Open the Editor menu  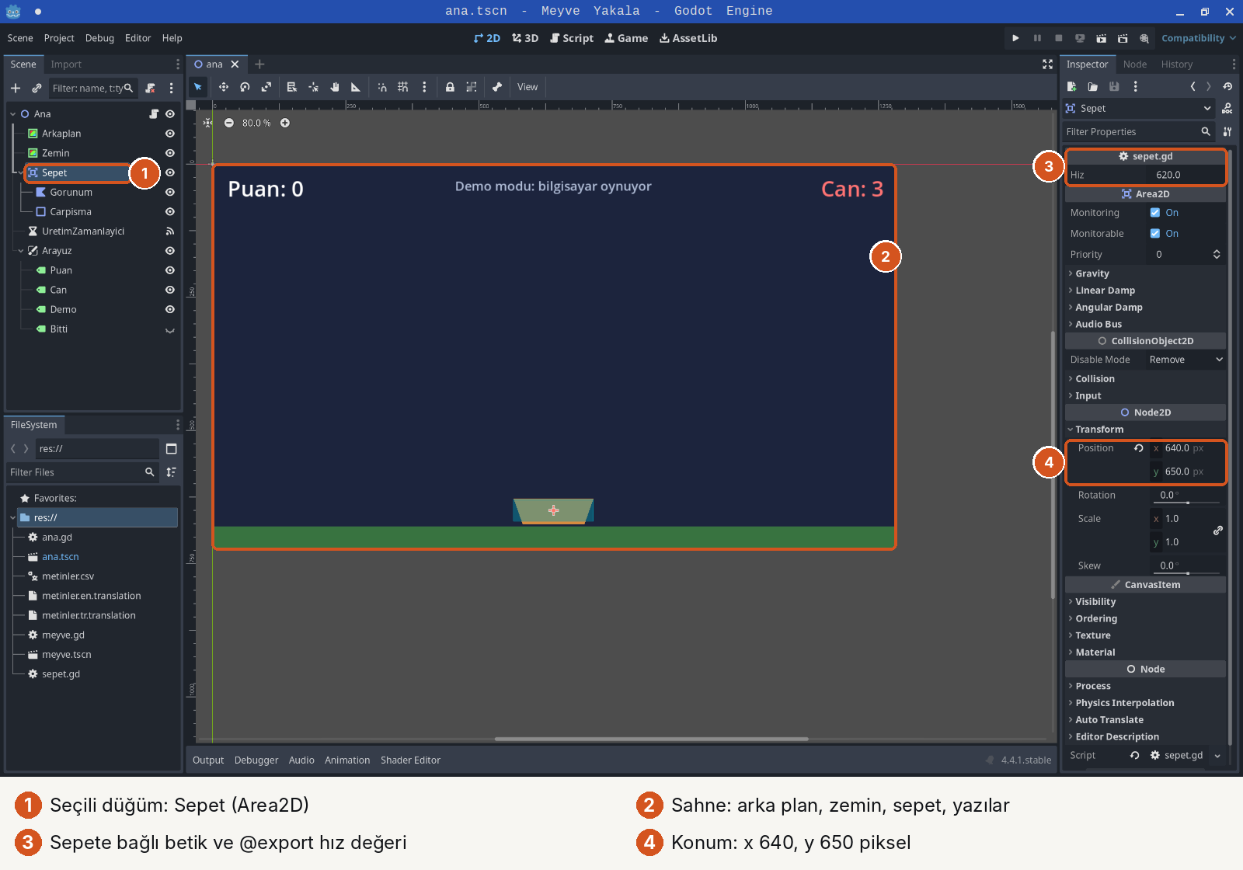pyautogui.click(x=138, y=38)
